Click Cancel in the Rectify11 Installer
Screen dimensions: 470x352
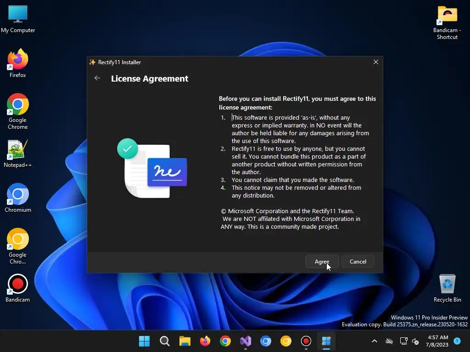pyautogui.click(x=358, y=262)
